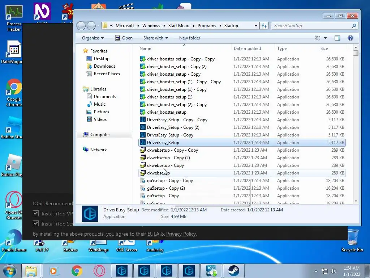Open Panda Dome desktop shortcut
Screen dimensions: 370x278
click(x=14, y=241)
